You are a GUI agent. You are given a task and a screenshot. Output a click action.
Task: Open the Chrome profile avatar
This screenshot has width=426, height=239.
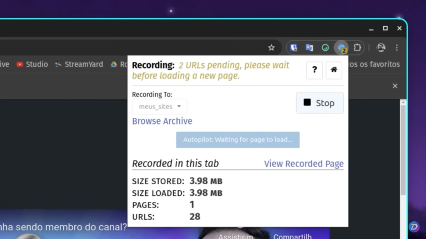pyautogui.click(x=381, y=48)
